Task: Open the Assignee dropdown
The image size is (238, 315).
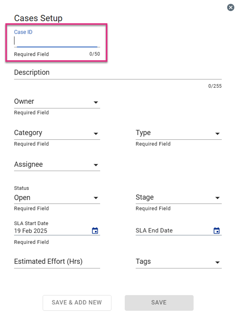Action: coord(57,165)
